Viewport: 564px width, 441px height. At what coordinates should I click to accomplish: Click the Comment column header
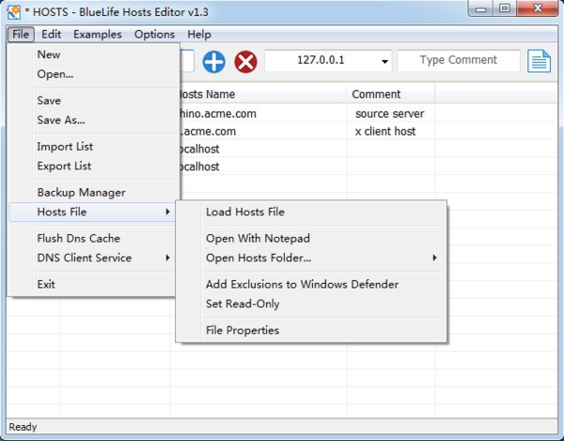[391, 94]
